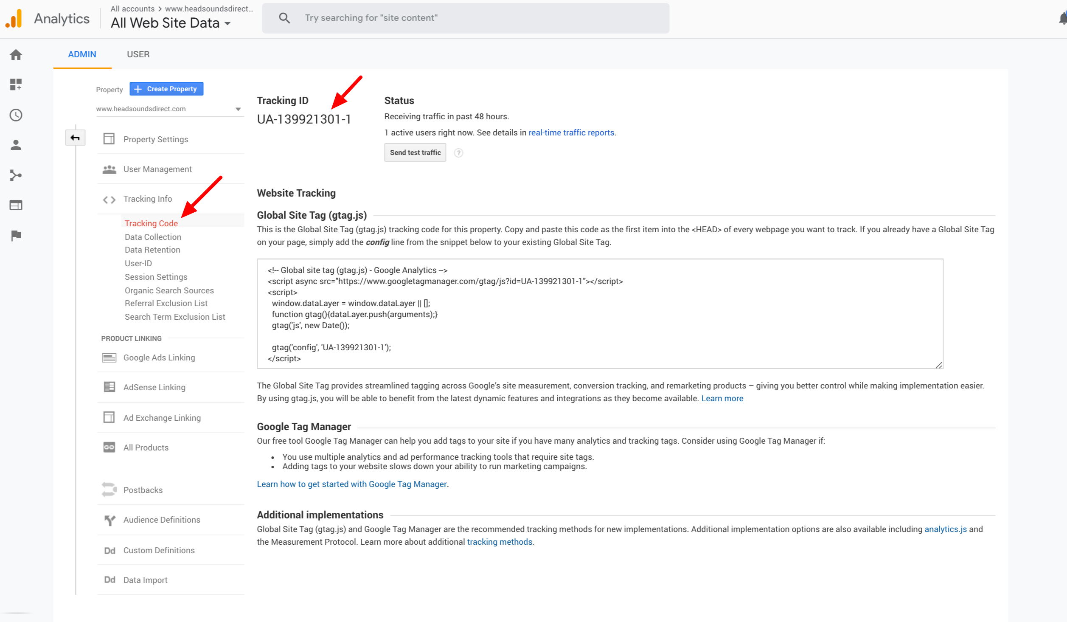Open Data Import label
This screenshot has height=622, width=1067.
[146, 580]
